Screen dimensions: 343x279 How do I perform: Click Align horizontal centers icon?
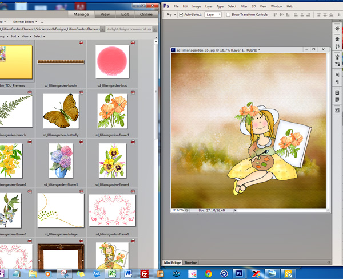pyautogui.click(x=302, y=15)
